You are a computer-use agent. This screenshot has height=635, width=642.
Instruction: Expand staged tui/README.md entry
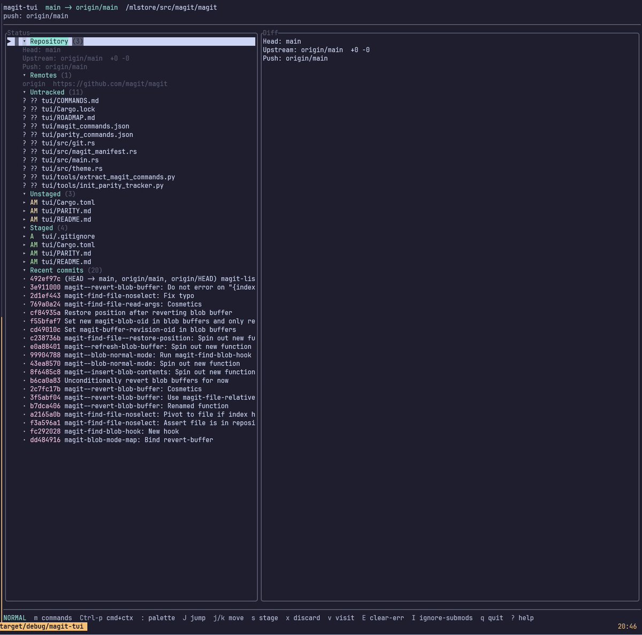pos(25,262)
